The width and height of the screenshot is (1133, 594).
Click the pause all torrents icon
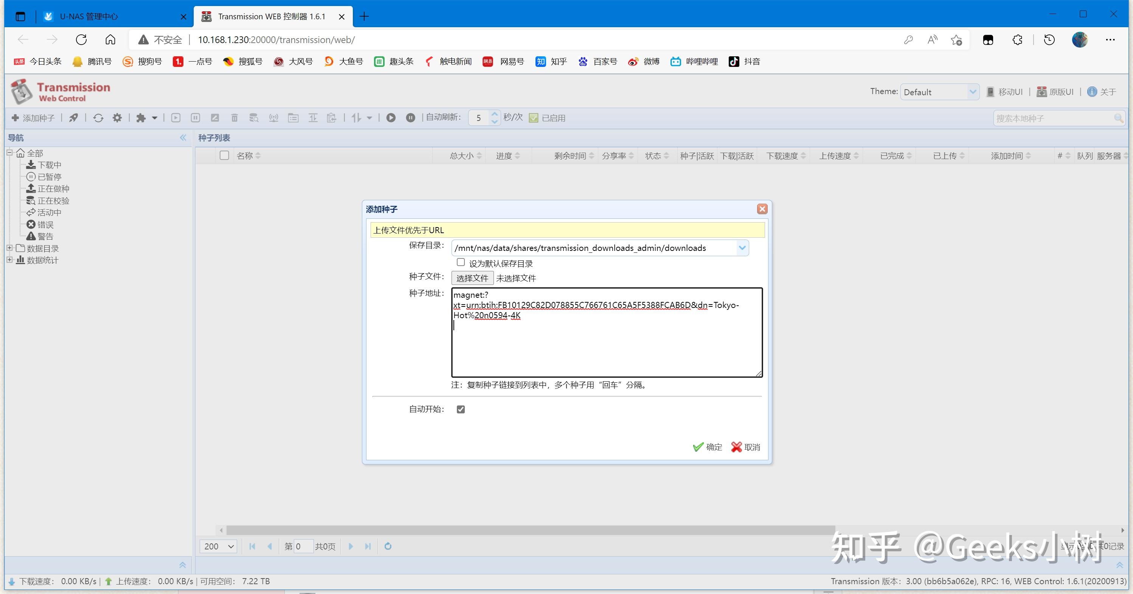tap(410, 118)
